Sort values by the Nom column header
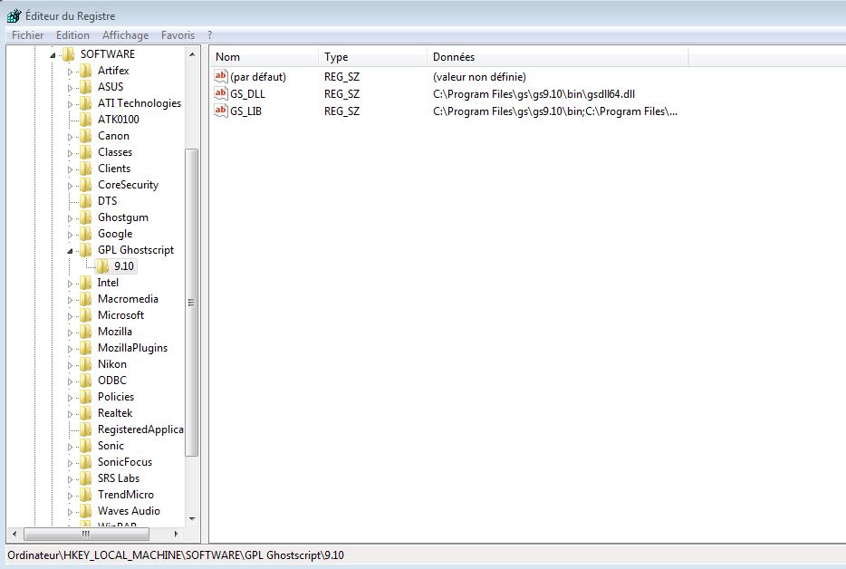 264,57
